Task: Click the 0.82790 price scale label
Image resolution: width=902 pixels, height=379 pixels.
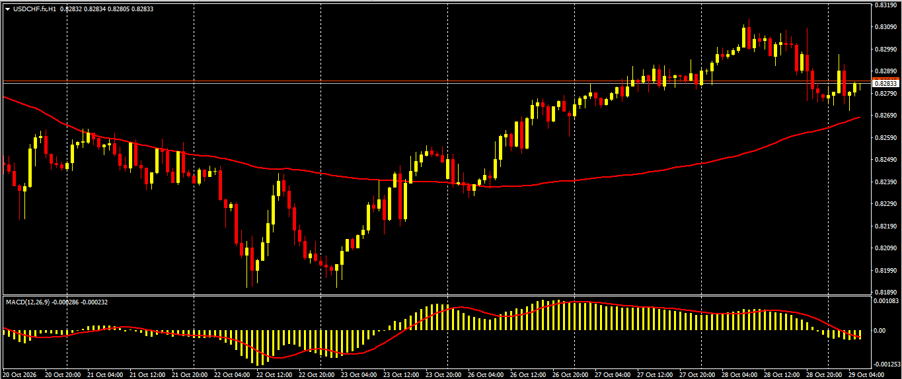Action: tap(885, 94)
